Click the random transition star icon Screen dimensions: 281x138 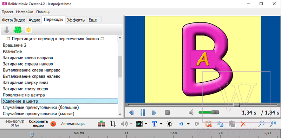pyautogui.click(x=28, y=30)
